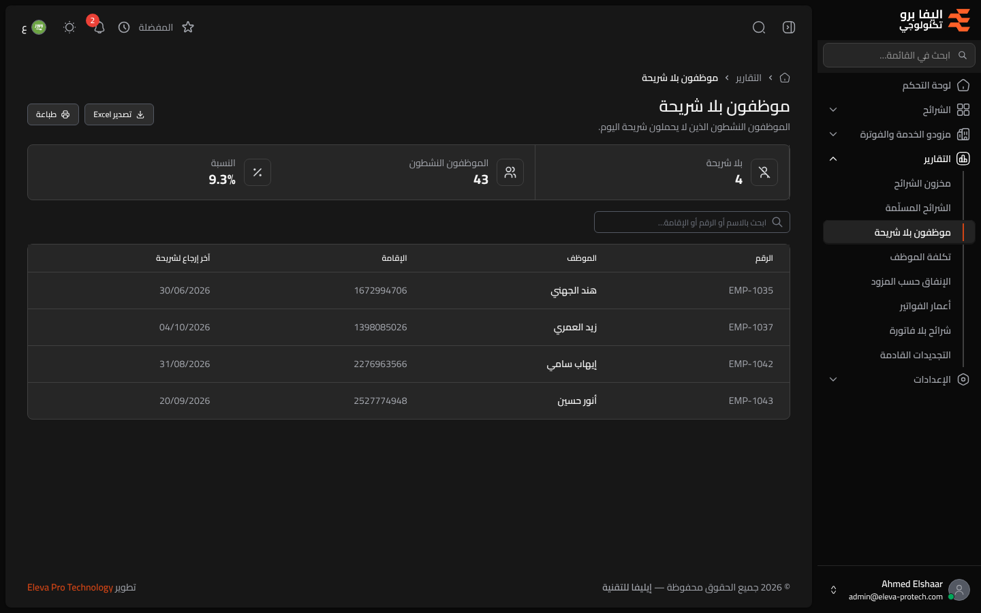This screenshot has height=613, width=981.
Task: Click employee name زيد العمري
Action: (575, 328)
